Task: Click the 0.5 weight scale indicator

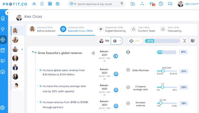Action: click(135, 41)
